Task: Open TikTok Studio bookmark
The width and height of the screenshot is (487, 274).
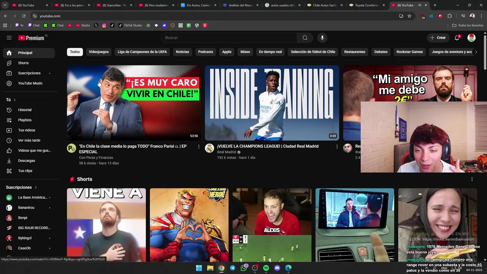Action: coord(130,25)
